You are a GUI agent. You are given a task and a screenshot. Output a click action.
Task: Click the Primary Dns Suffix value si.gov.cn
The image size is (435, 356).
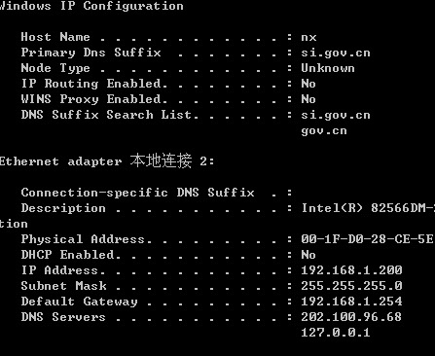tap(336, 53)
